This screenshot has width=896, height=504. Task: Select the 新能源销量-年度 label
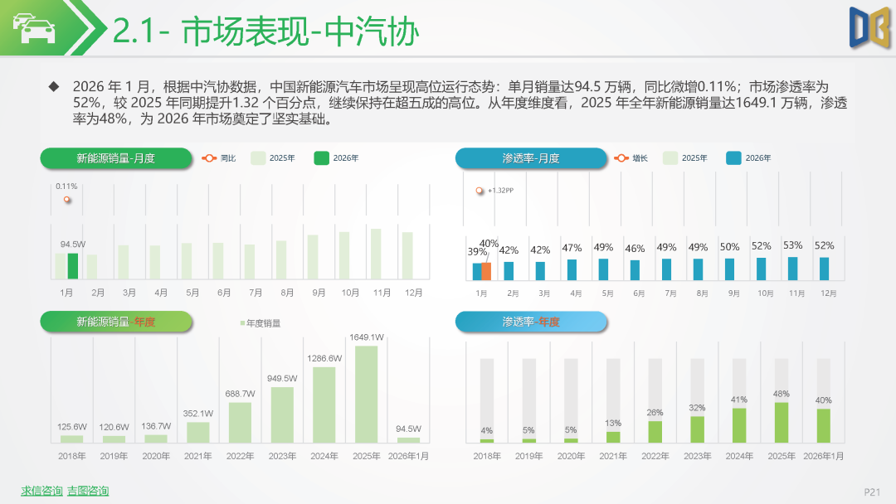(x=116, y=322)
